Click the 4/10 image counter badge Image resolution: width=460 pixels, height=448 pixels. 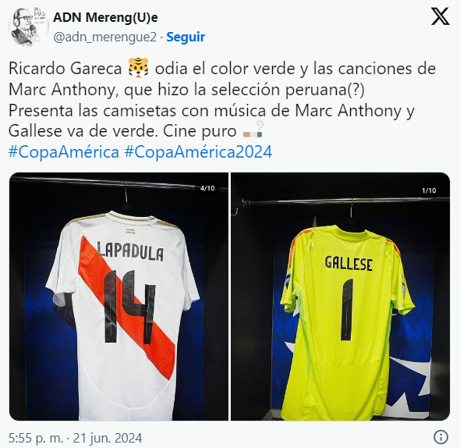coord(207,188)
